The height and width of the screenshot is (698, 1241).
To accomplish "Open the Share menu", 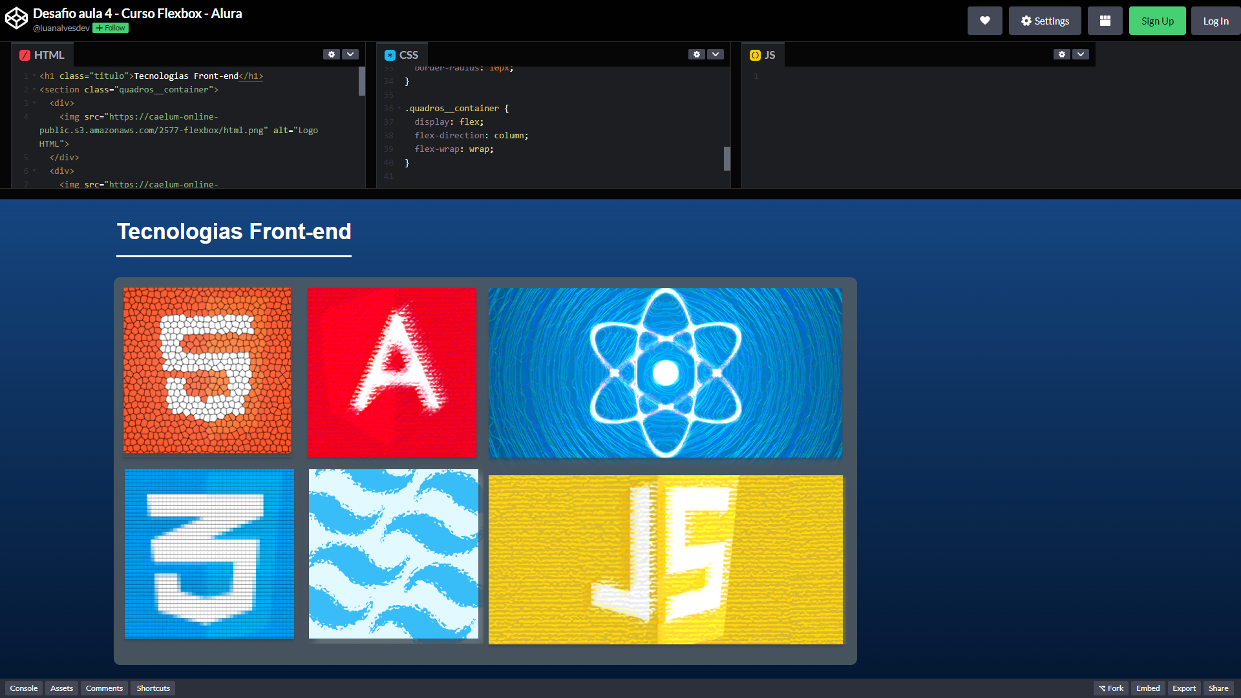I will [1218, 688].
